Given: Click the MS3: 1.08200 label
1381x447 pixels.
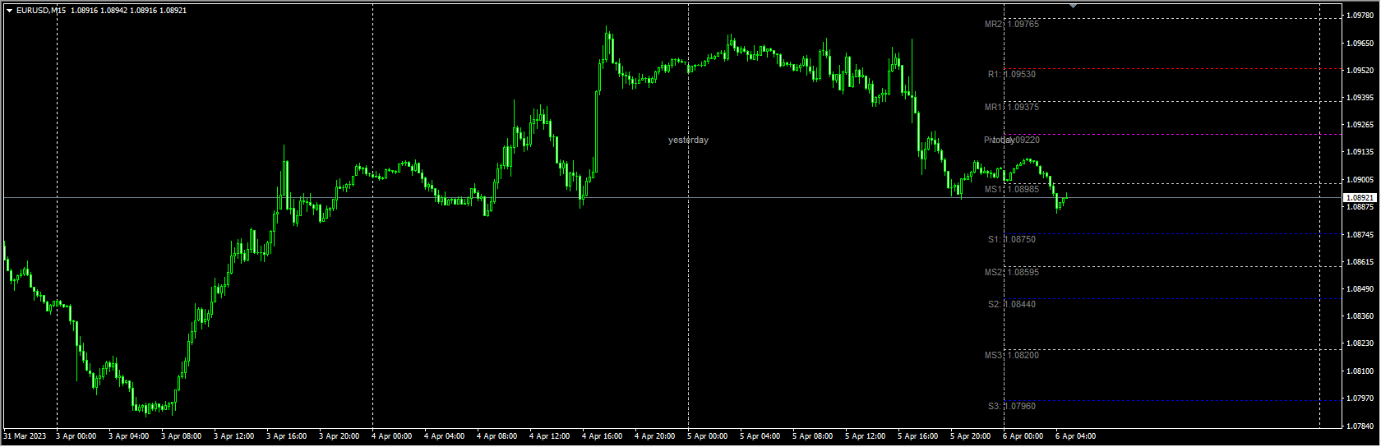Looking at the screenshot, I should (1012, 356).
